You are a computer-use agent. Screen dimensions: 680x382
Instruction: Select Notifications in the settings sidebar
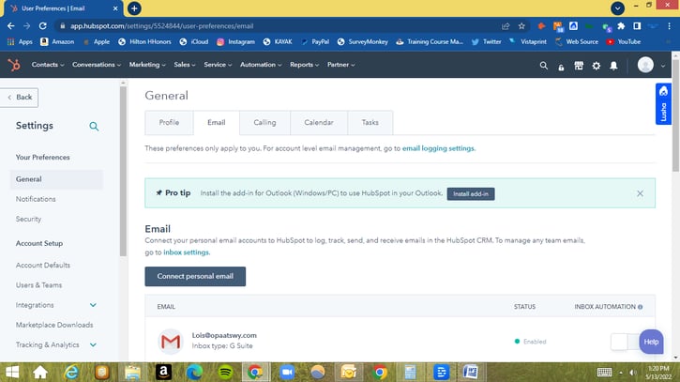(36, 199)
